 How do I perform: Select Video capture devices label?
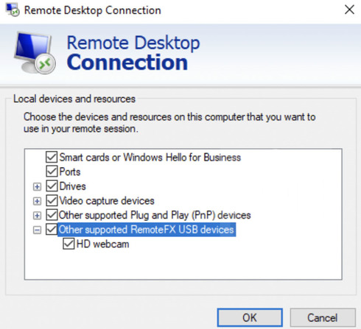(107, 201)
